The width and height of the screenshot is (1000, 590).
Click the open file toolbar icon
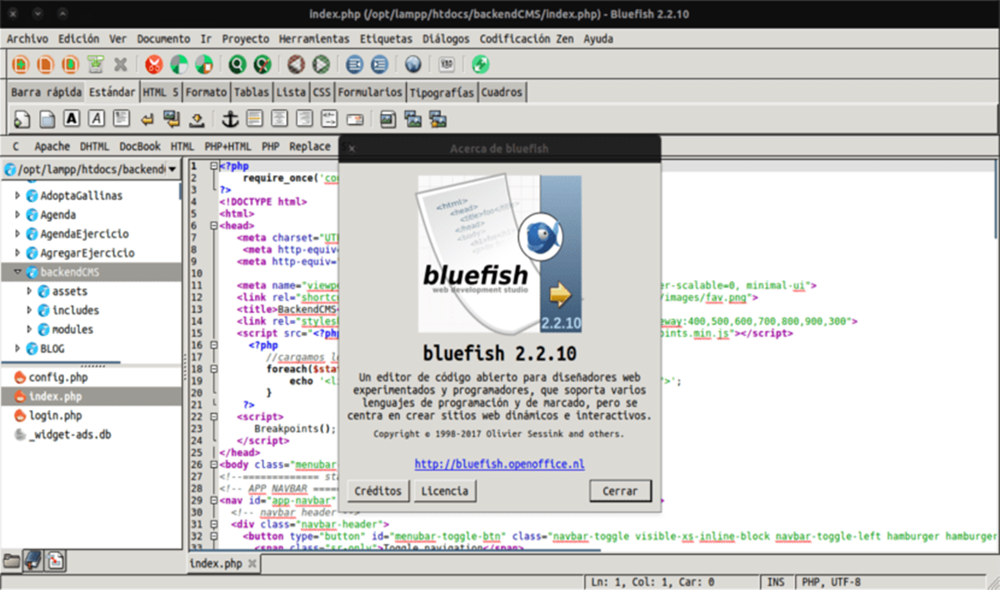coord(46,64)
